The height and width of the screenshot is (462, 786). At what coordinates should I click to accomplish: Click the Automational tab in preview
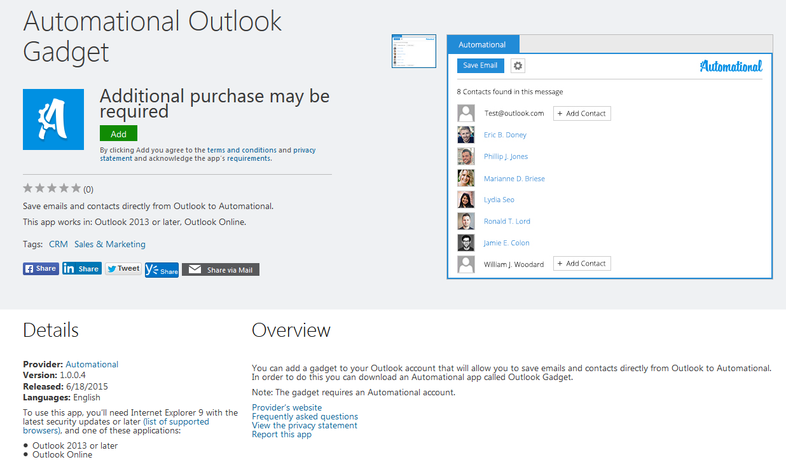coord(483,44)
